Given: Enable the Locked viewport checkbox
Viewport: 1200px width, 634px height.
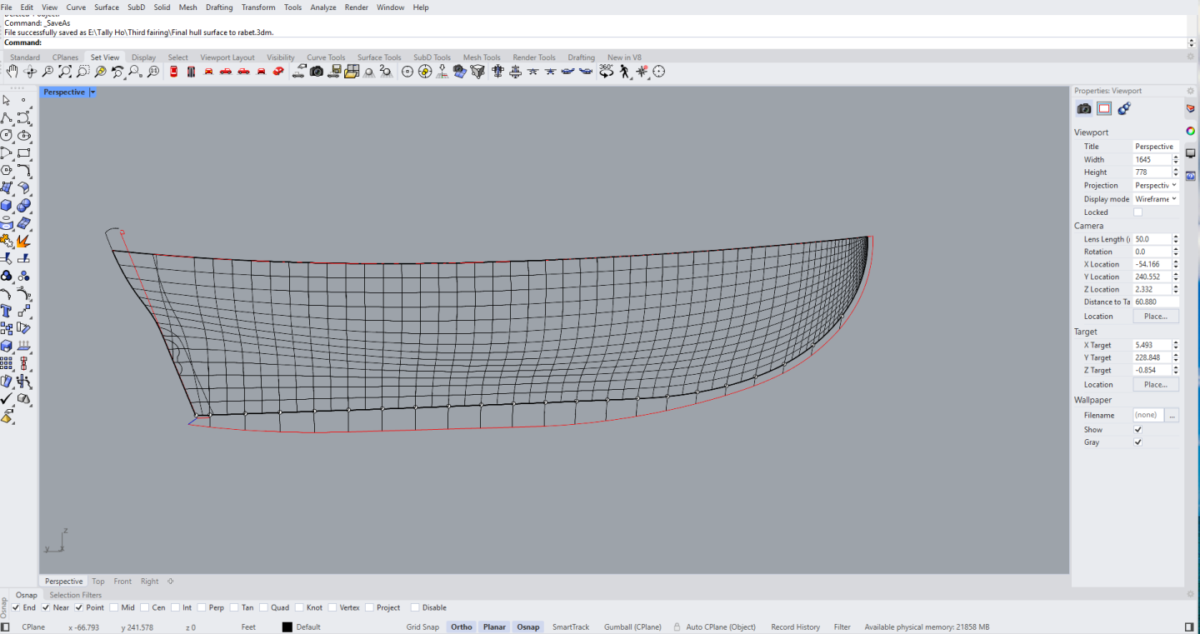Looking at the screenshot, I should coord(1137,212).
